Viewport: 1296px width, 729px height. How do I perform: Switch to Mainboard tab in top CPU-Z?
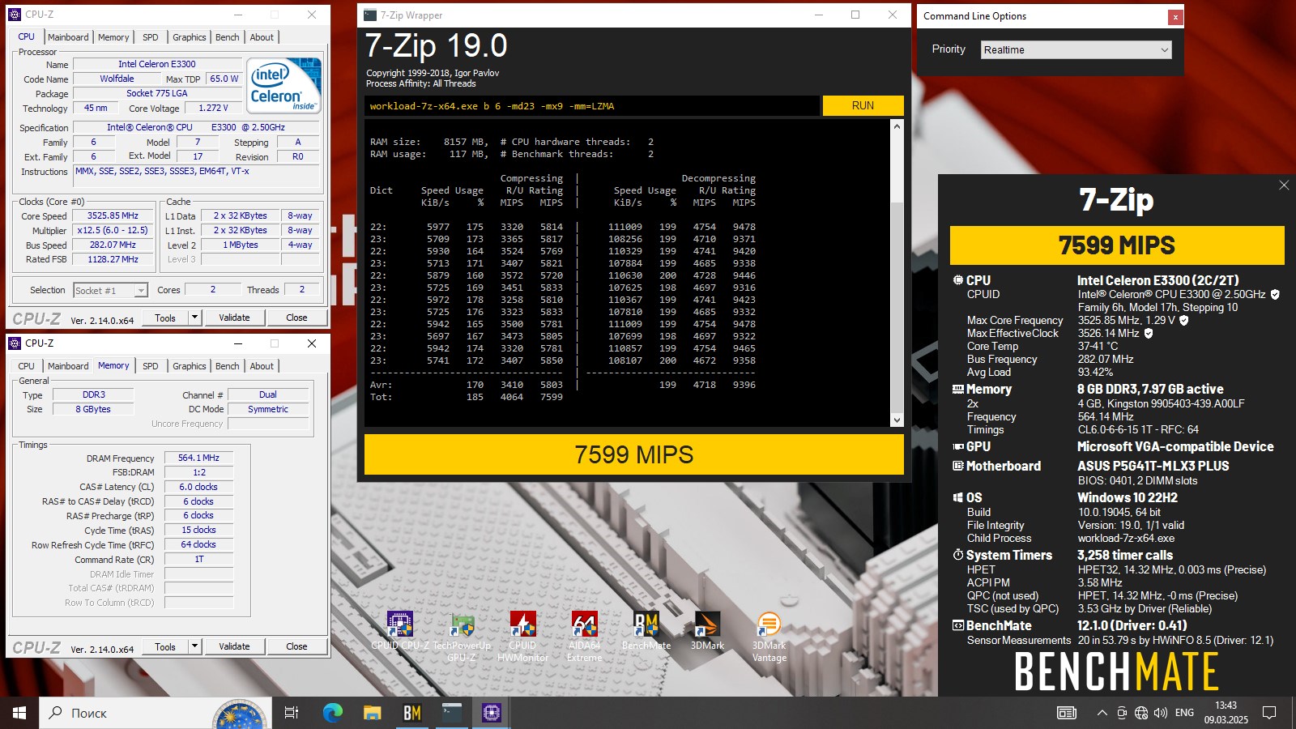(x=68, y=37)
